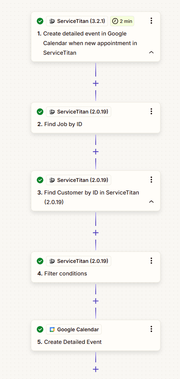Viewport: 180px width, 379px height.
Task: Add a step after Find Customer by ID
Action: pos(96,233)
